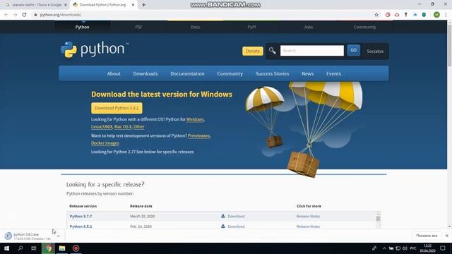Open Task View on taskbar
This screenshot has height=254, width=452.
tap(34, 248)
